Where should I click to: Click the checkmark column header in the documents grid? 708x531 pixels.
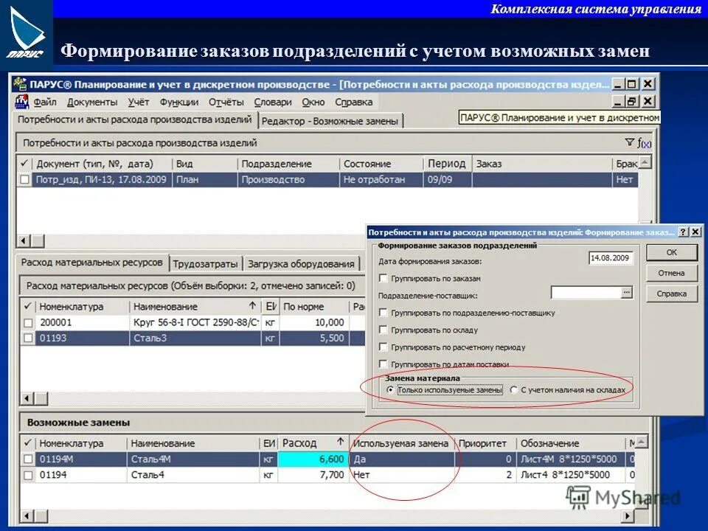click(x=23, y=164)
